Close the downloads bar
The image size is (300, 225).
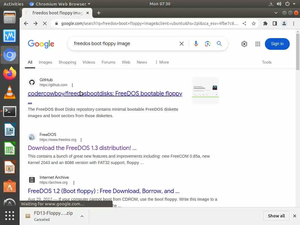(x=295, y=216)
